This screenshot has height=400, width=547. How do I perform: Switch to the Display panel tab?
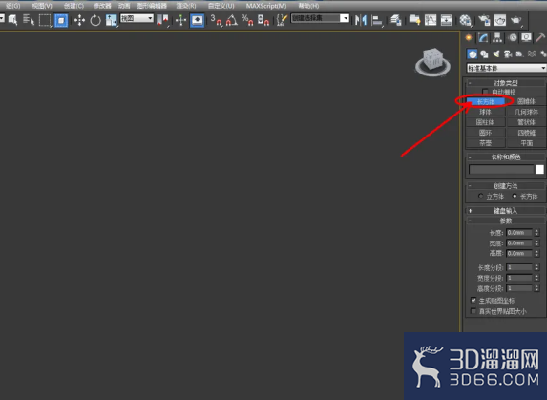coord(526,37)
